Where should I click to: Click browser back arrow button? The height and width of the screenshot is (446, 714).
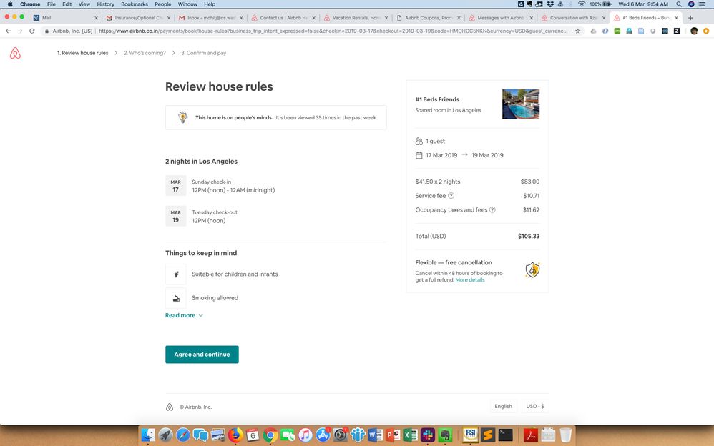pyautogui.click(x=8, y=31)
